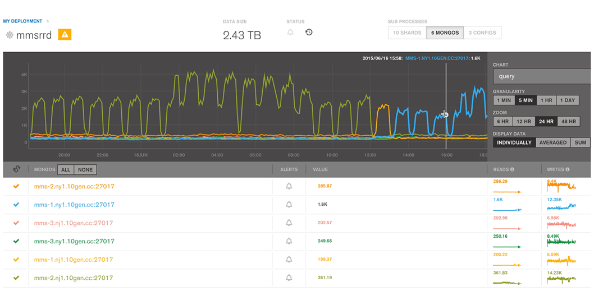The width and height of the screenshot is (594, 305).
Task: Switch to the 3 Configs tab
Action: (x=482, y=33)
